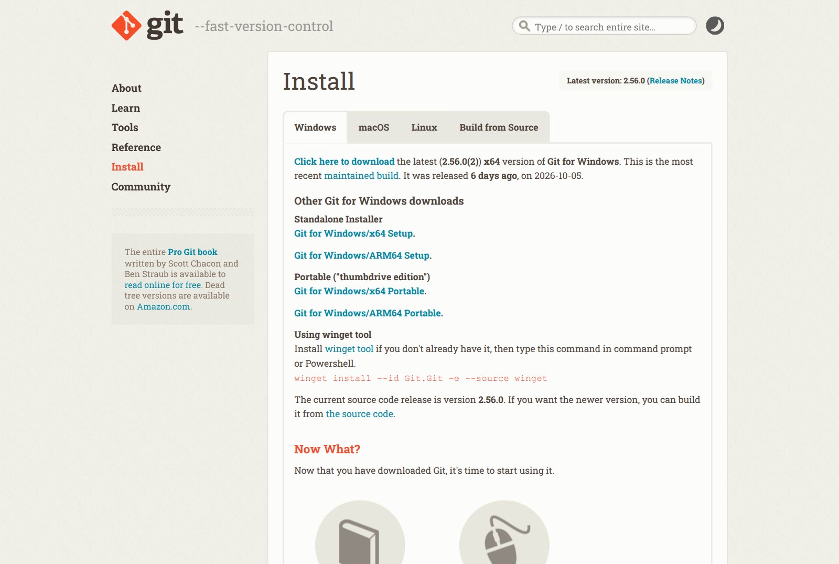The height and width of the screenshot is (564, 839).
Task: Open the Learn section in sidebar
Action: click(126, 108)
